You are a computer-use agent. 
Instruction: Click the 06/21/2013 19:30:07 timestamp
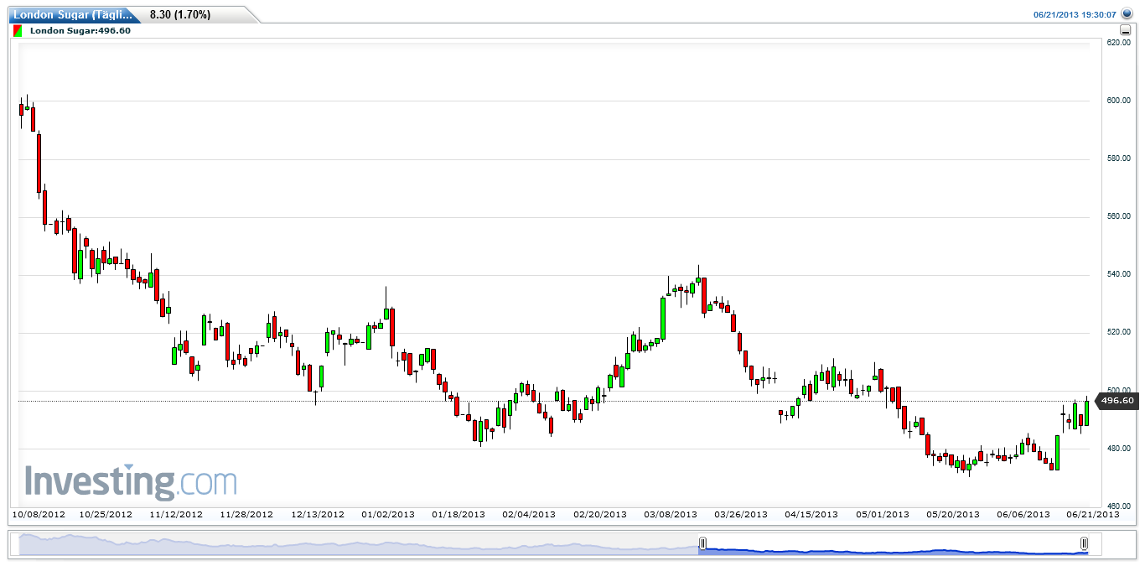1075,15
